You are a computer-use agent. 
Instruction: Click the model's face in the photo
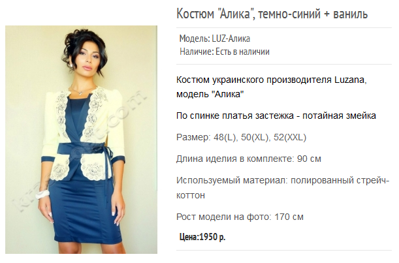(86, 59)
